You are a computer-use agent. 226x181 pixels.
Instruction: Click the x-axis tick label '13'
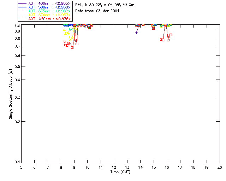(127, 167)
